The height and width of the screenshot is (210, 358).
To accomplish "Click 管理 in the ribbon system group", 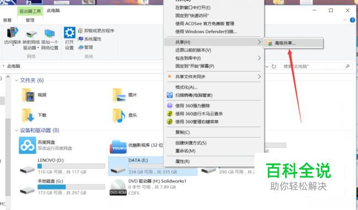I will coord(85,47).
